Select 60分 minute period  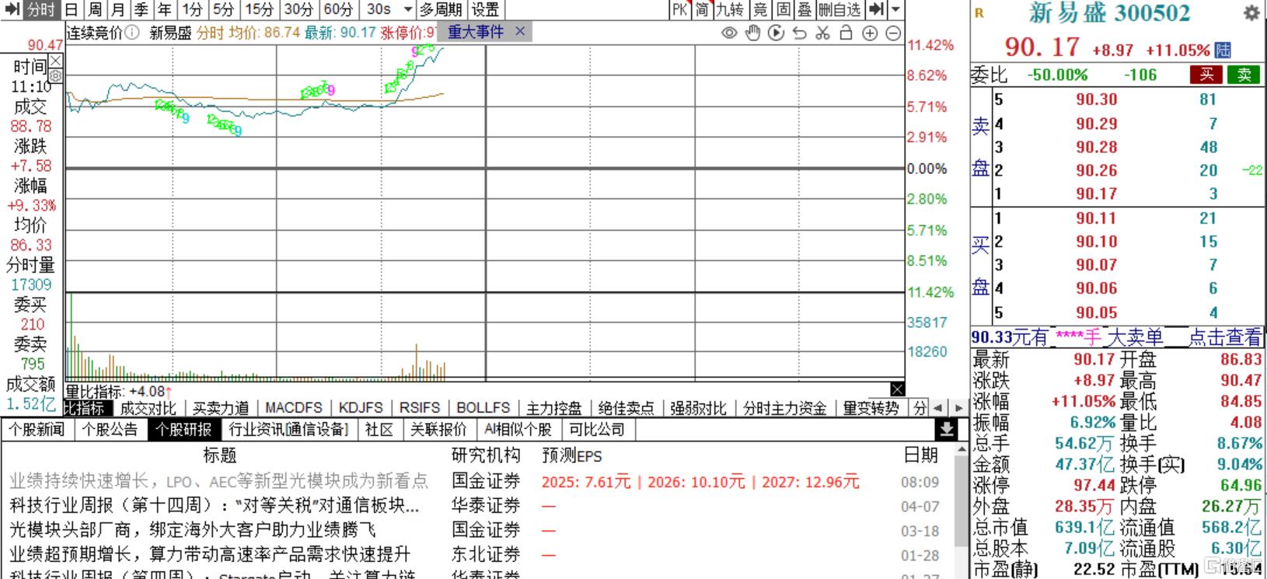[338, 9]
